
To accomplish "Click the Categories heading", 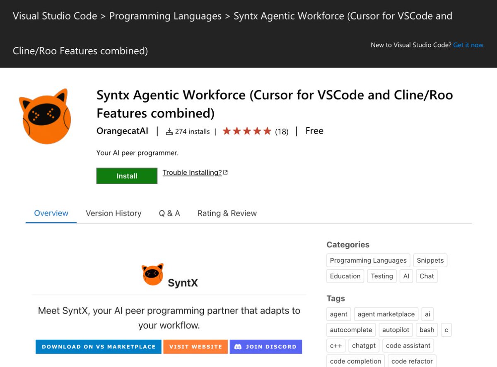I will point(348,245).
